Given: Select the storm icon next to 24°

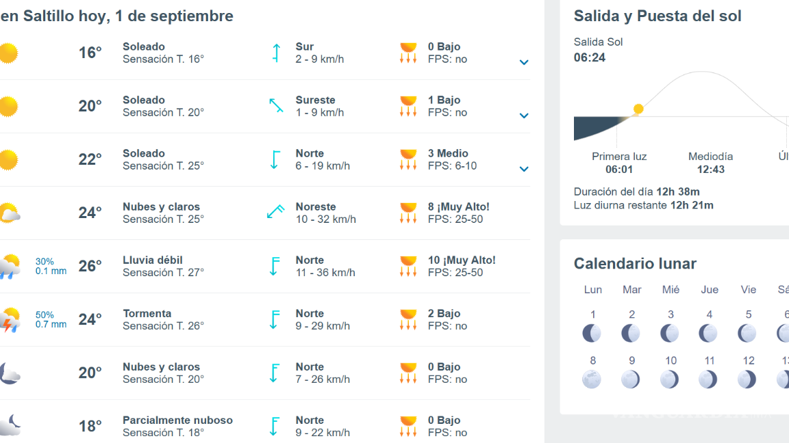Looking at the screenshot, I should point(10,319).
